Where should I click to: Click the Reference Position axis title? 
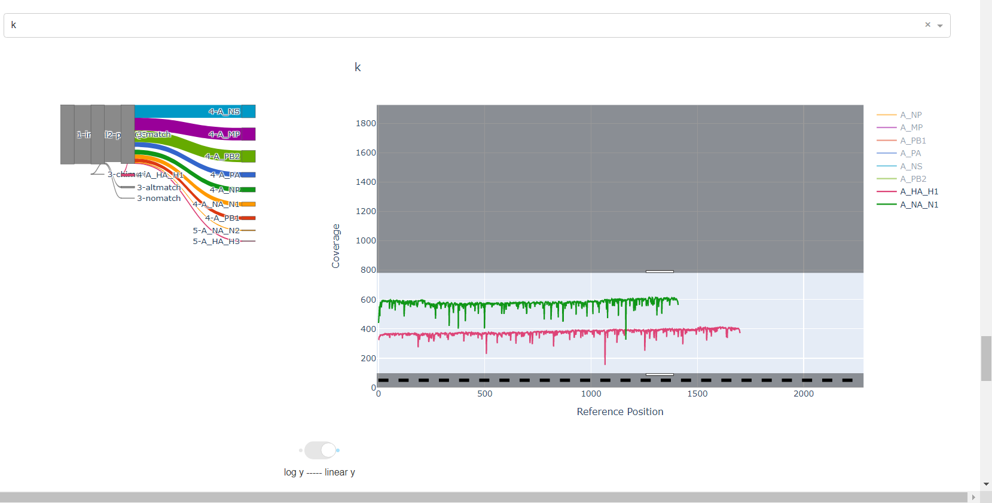[620, 411]
